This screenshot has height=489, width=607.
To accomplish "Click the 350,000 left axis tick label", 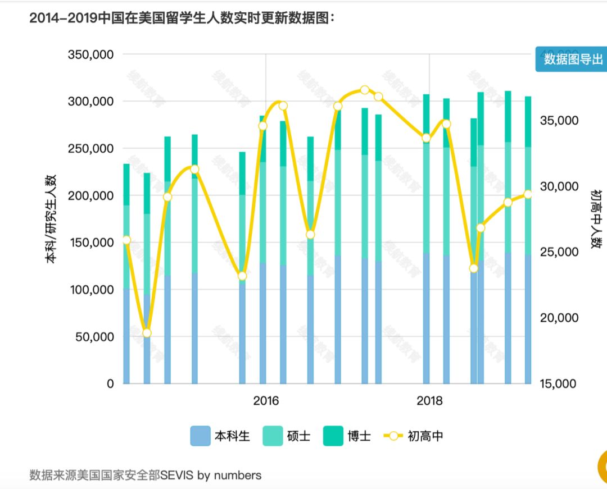I will coord(90,54).
